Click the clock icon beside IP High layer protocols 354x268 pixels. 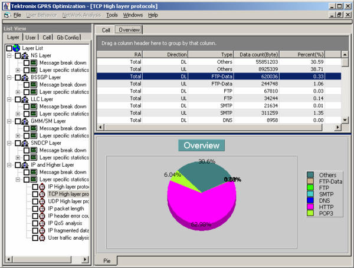(x=42, y=187)
